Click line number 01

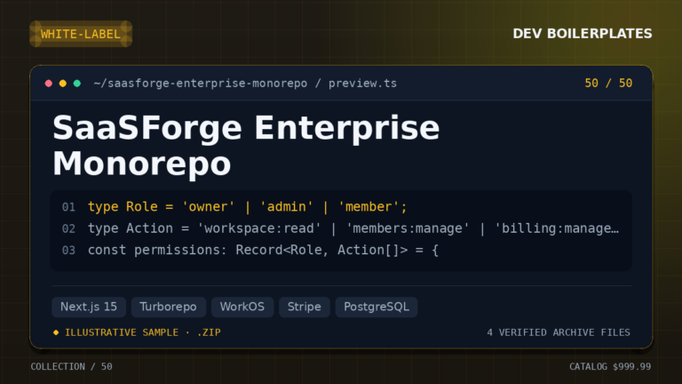click(68, 207)
